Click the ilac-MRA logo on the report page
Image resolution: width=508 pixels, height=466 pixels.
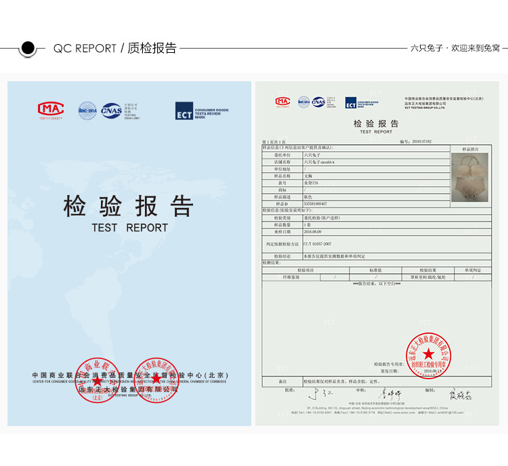click(304, 102)
